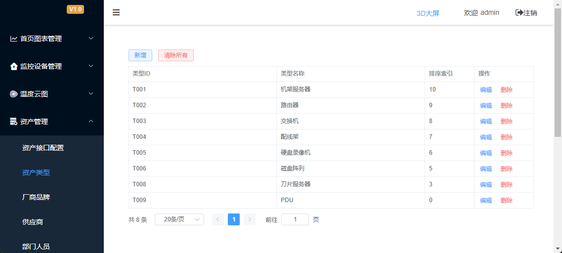This screenshot has height=253, width=562.
Task: Delete the T006 磁盘阵列 row
Action: pos(507,169)
